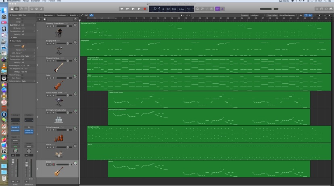The image size is (334, 186).
Task: Click the 140 tempo display
Action: pos(174,9)
